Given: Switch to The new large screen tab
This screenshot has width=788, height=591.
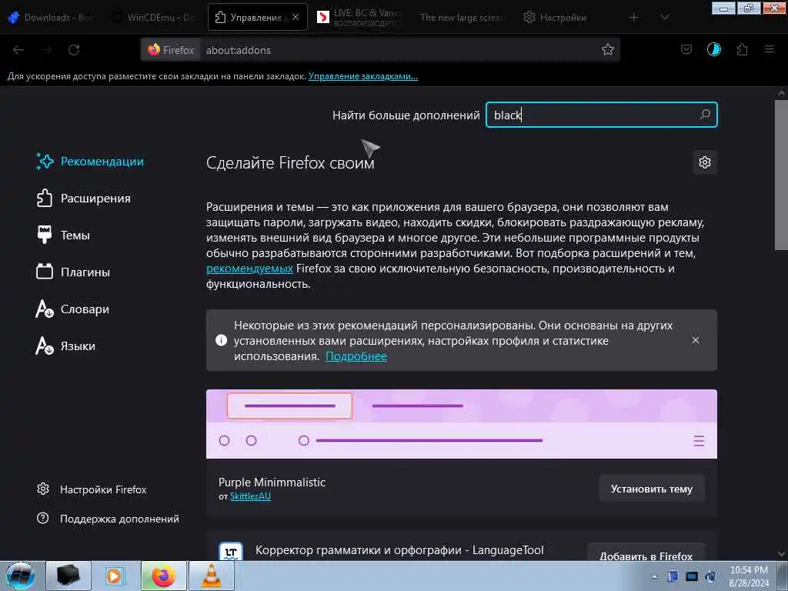Looking at the screenshot, I should [462, 17].
